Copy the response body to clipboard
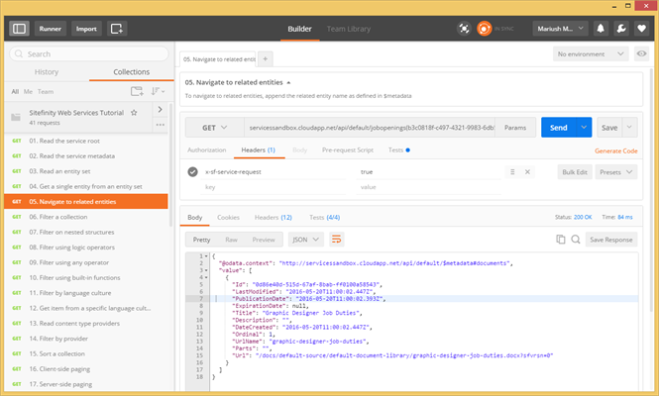659x396 pixels. coord(561,239)
